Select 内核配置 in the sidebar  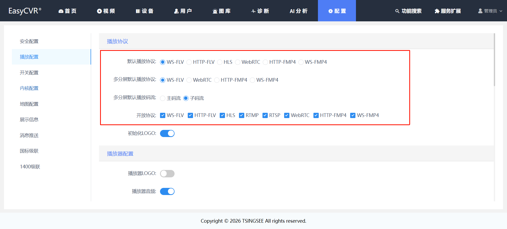click(x=51, y=88)
